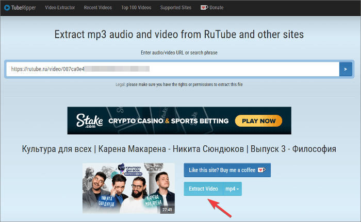Click the 27:45 duration badge
This screenshot has width=361, height=222.
[167, 210]
